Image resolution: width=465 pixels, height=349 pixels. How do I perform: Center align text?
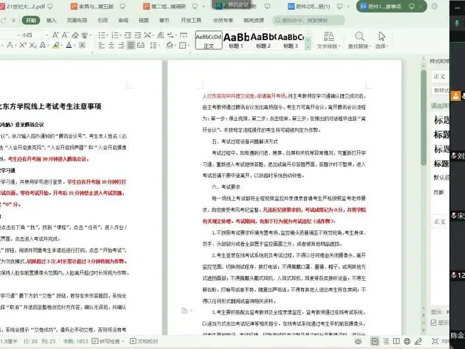click(111, 45)
